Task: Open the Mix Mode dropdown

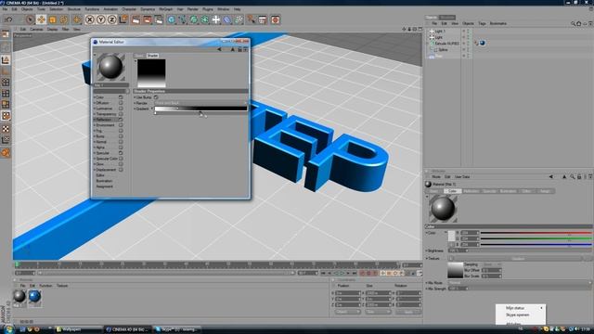Action: click(x=519, y=282)
